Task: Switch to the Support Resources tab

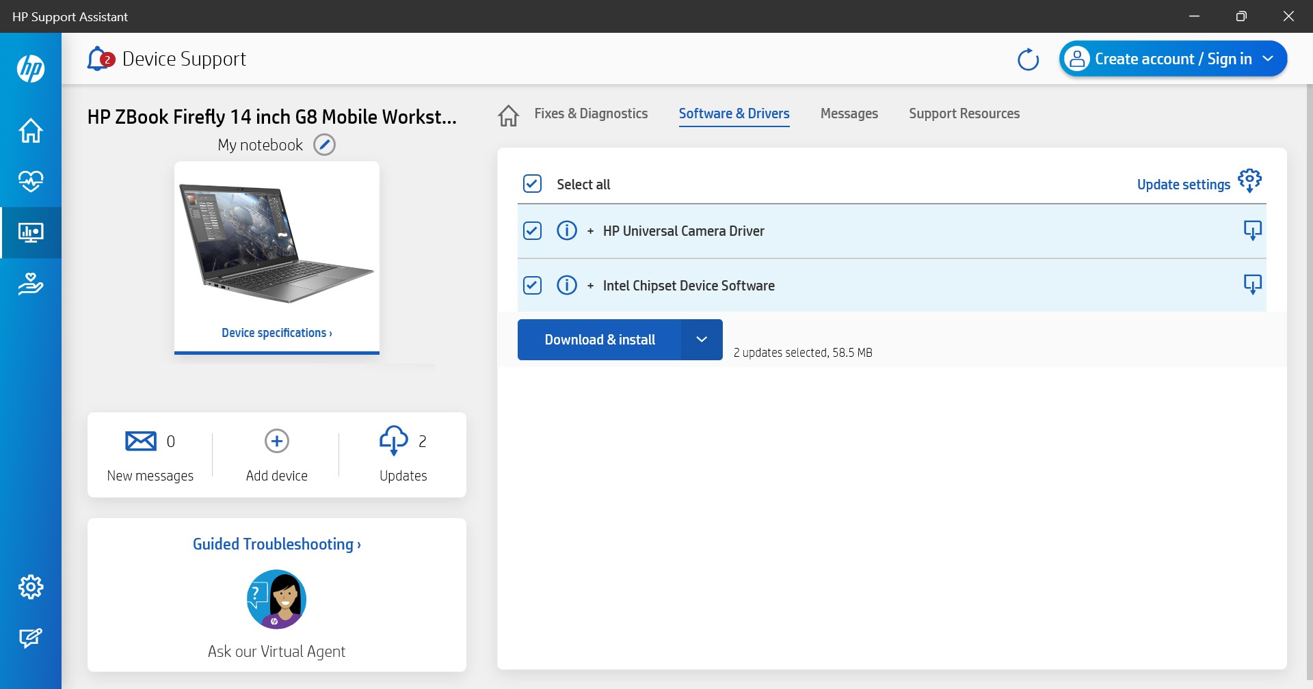Action: (x=964, y=113)
